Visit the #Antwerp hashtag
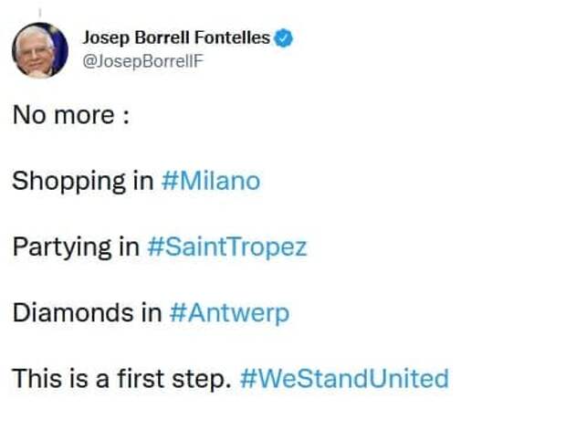This screenshot has width=566, height=430. 229,313
